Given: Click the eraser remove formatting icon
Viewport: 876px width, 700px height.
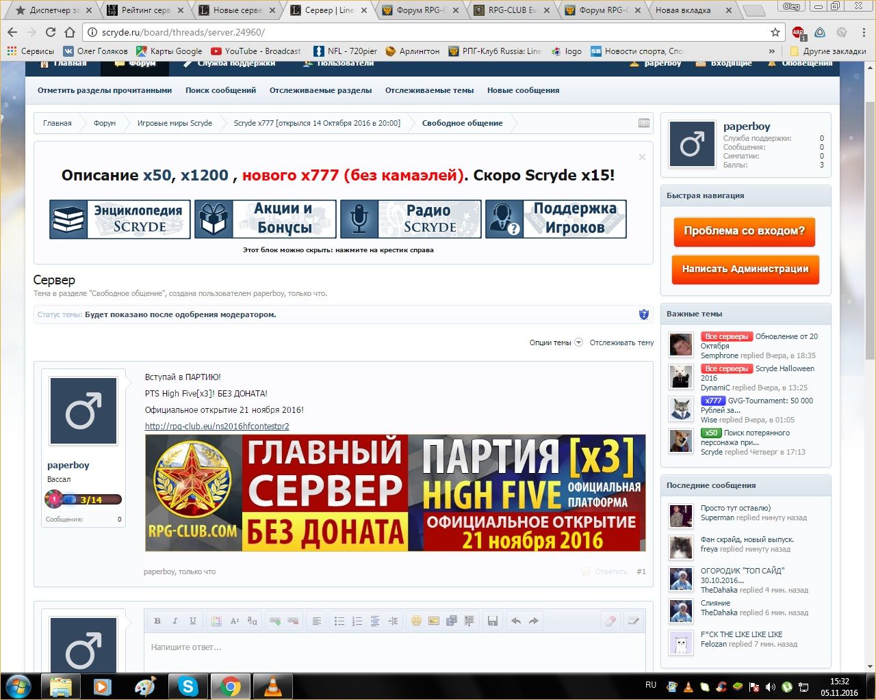Looking at the screenshot, I should point(610,621).
